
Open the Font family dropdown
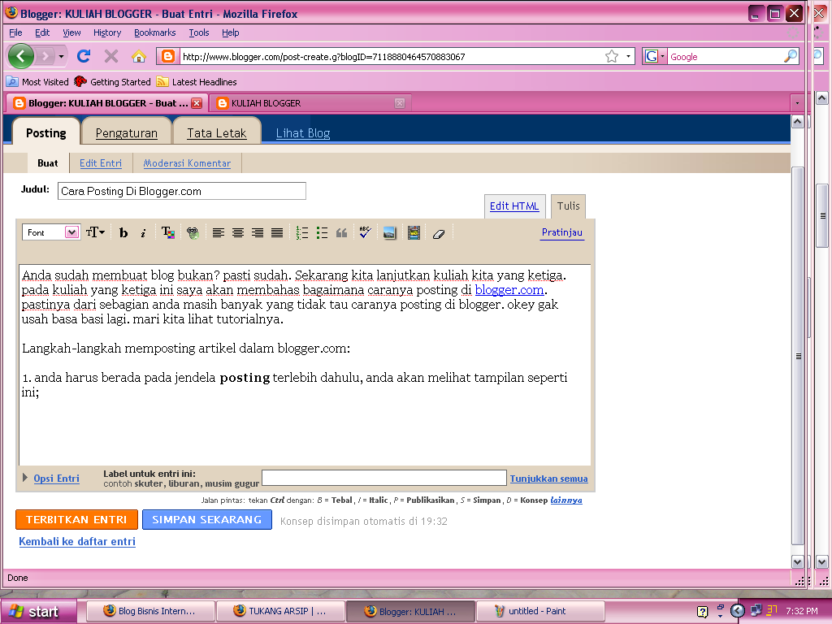(x=51, y=232)
